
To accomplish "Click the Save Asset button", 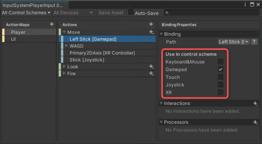I will click(x=111, y=13).
